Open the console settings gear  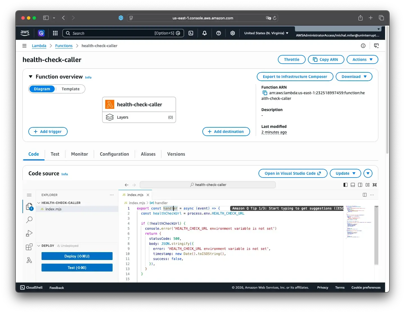click(233, 33)
